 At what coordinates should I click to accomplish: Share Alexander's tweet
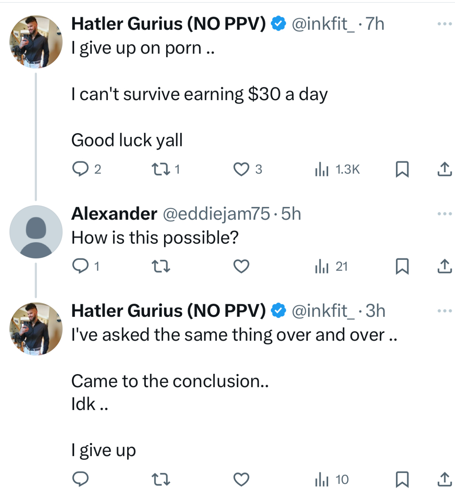click(x=445, y=266)
